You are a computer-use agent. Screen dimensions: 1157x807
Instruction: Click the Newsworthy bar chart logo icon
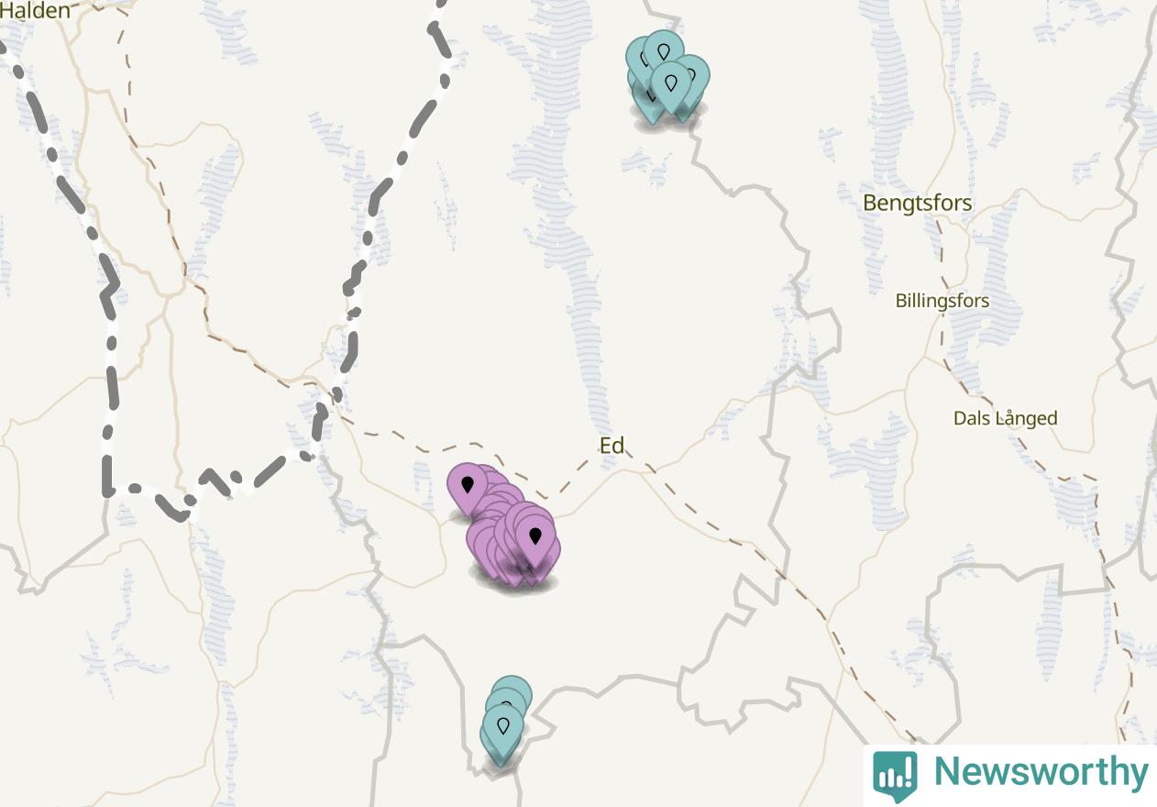[x=895, y=775]
